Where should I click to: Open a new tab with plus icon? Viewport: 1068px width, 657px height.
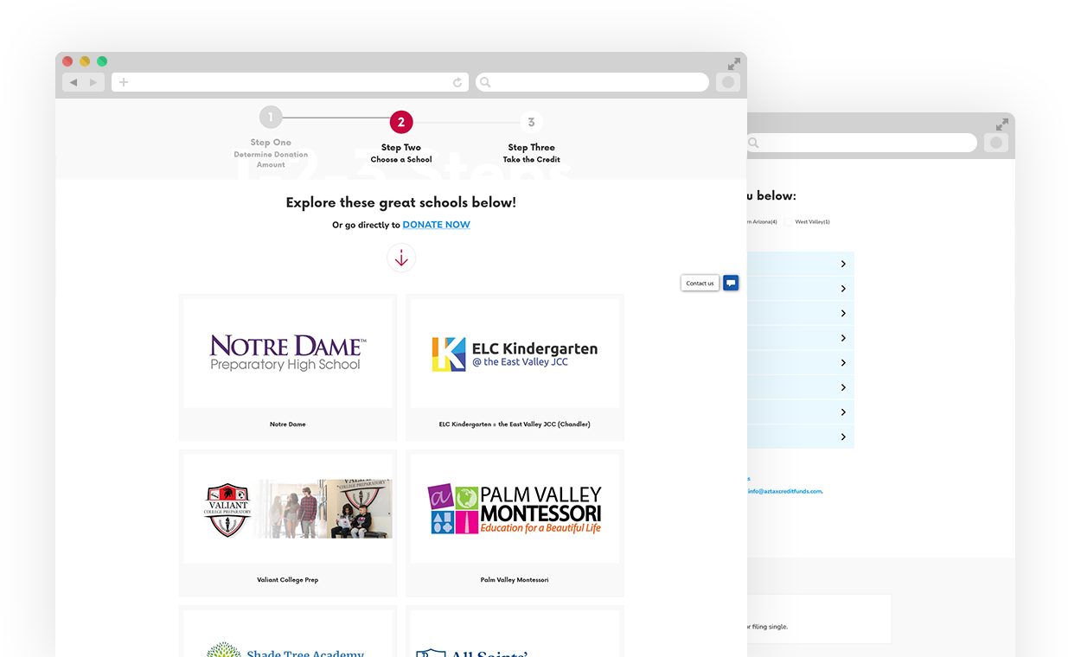(124, 82)
